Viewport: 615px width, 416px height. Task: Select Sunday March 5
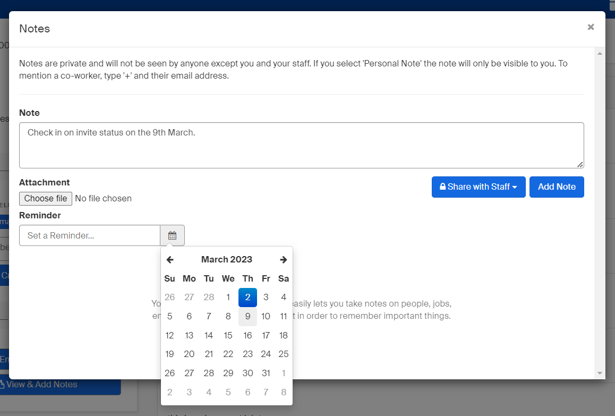(x=169, y=316)
